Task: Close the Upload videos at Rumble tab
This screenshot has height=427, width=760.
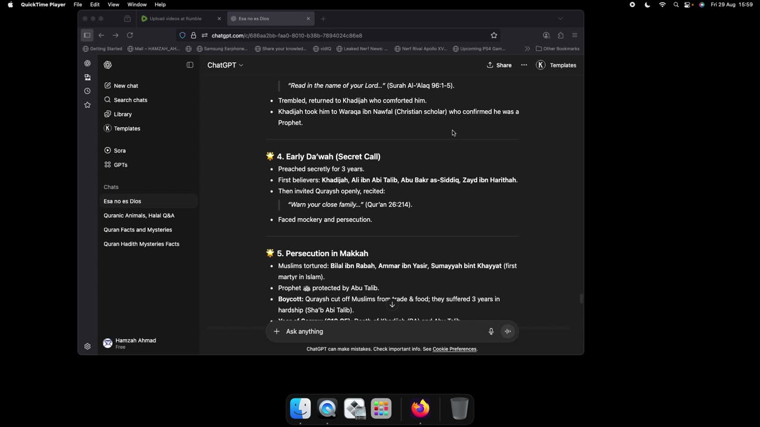Action: coord(219,18)
